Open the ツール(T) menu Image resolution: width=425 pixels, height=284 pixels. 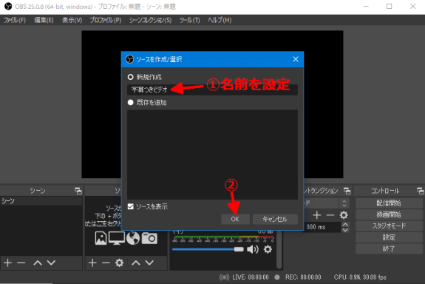(x=189, y=20)
